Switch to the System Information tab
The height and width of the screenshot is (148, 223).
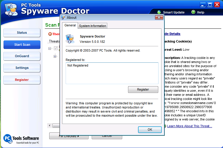click(x=93, y=26)
